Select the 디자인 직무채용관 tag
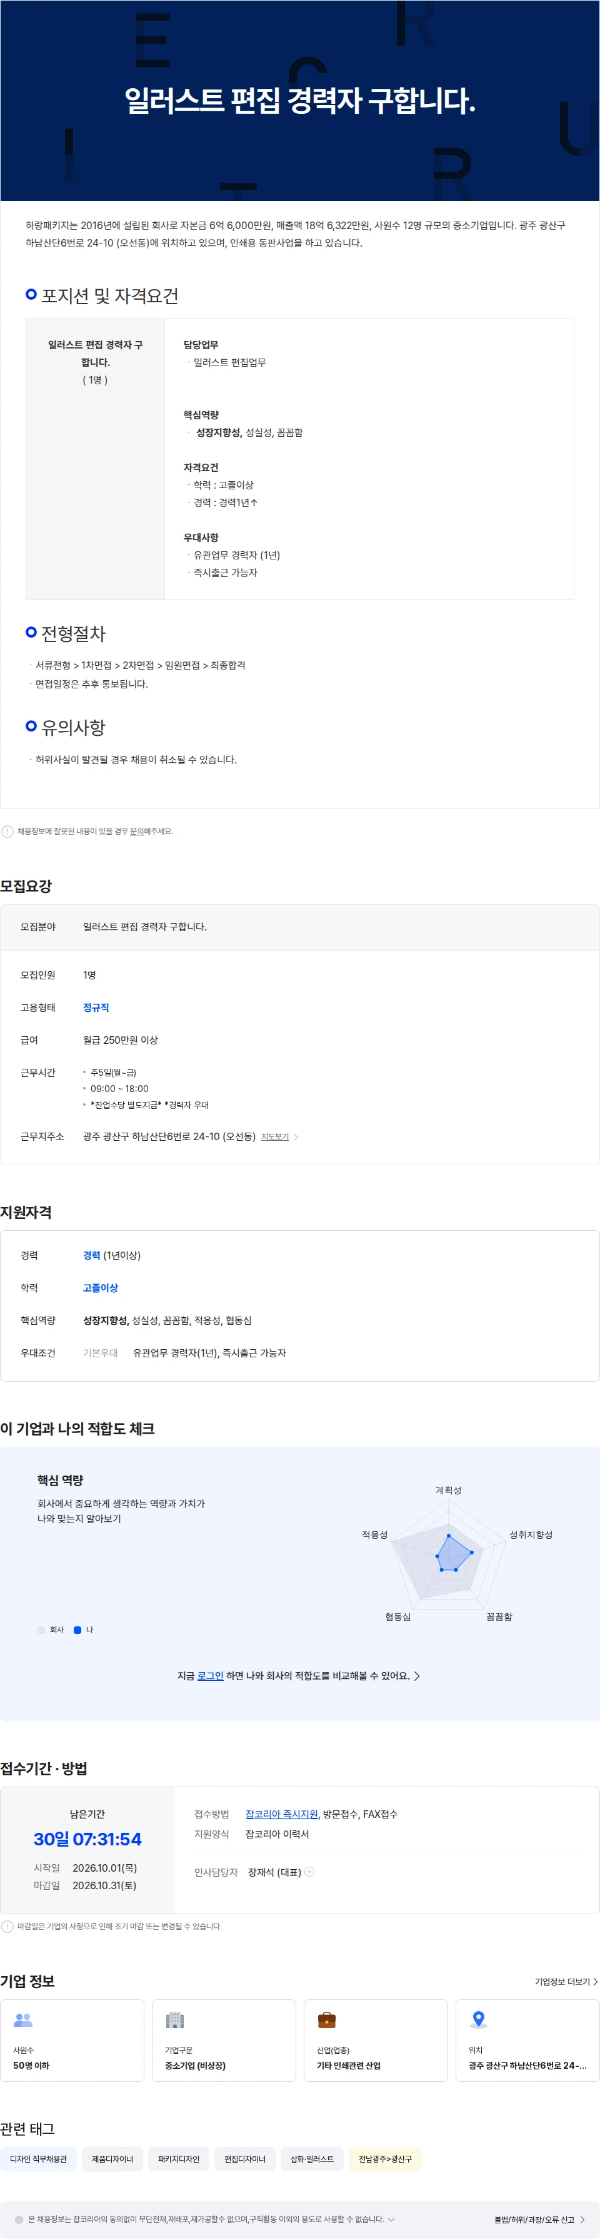Screen dimensions: 600x2239 click(x=38, y=2158)
